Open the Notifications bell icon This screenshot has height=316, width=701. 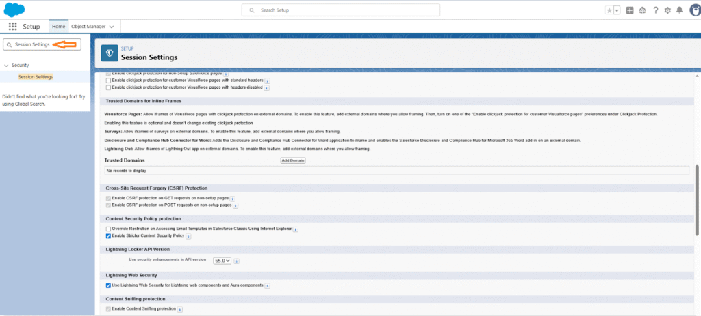click(679, 10)
